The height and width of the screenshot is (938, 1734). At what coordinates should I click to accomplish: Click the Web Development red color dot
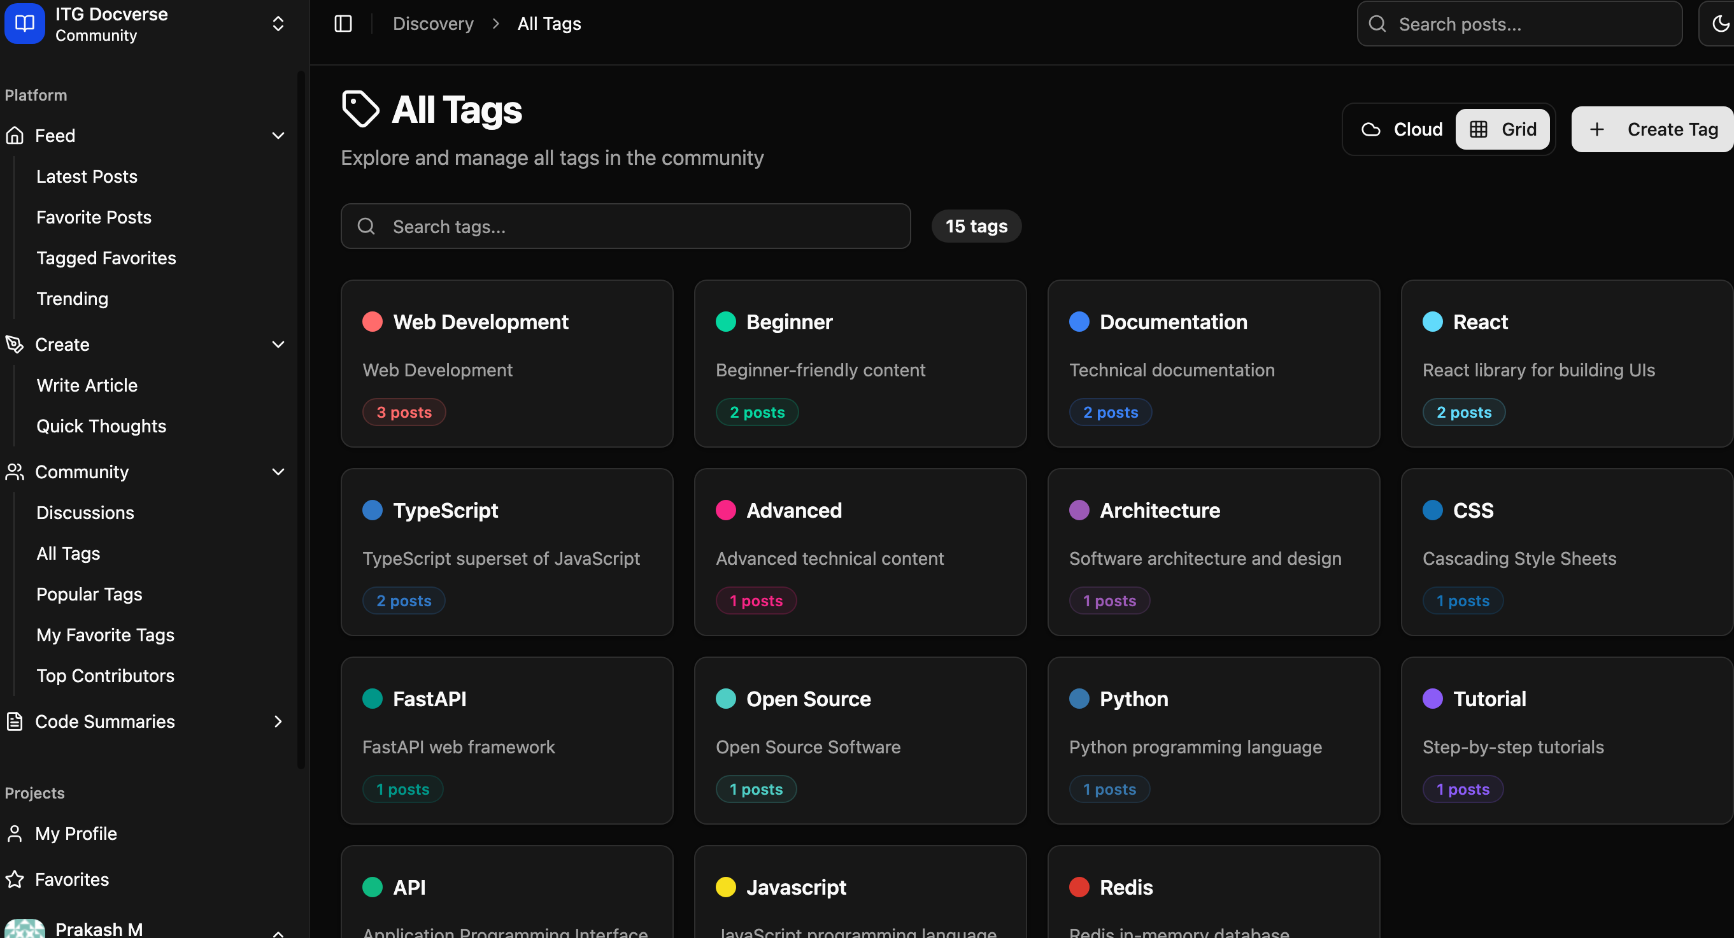[373, 322]
